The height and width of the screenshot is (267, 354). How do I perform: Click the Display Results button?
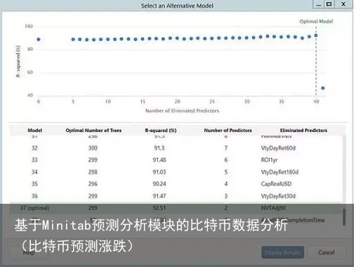[x=282, y=252]
